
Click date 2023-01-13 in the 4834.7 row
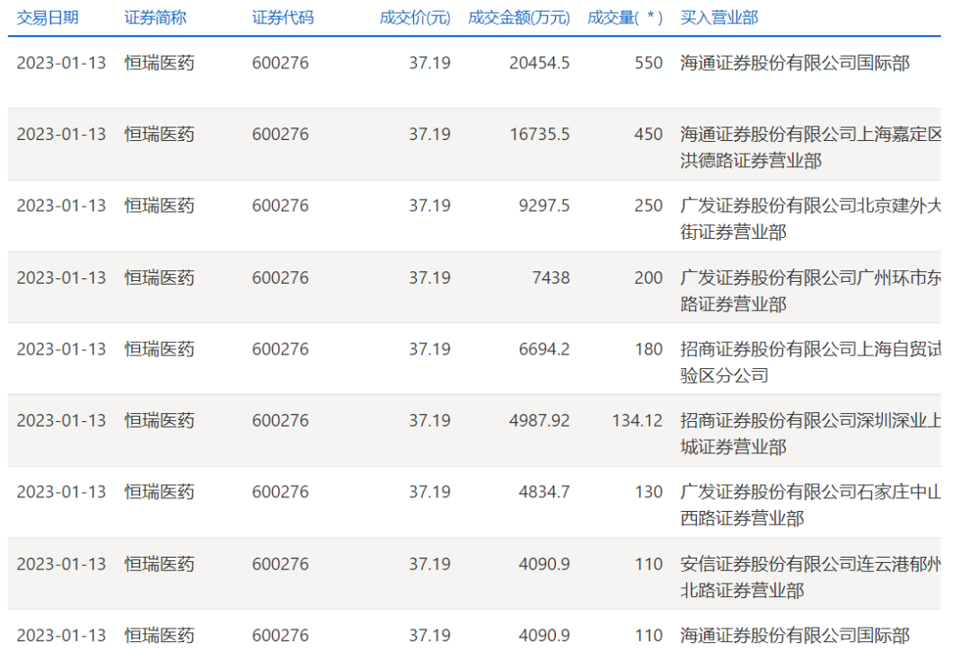61,492
